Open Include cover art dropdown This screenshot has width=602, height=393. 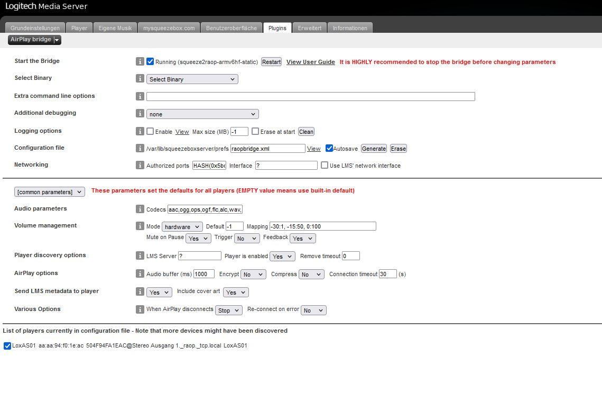[236, 293]
